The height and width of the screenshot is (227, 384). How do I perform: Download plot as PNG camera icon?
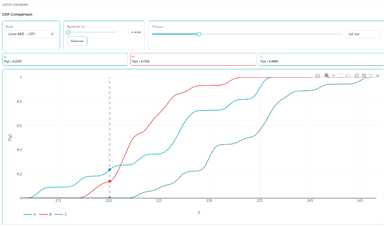click(317, 76)
